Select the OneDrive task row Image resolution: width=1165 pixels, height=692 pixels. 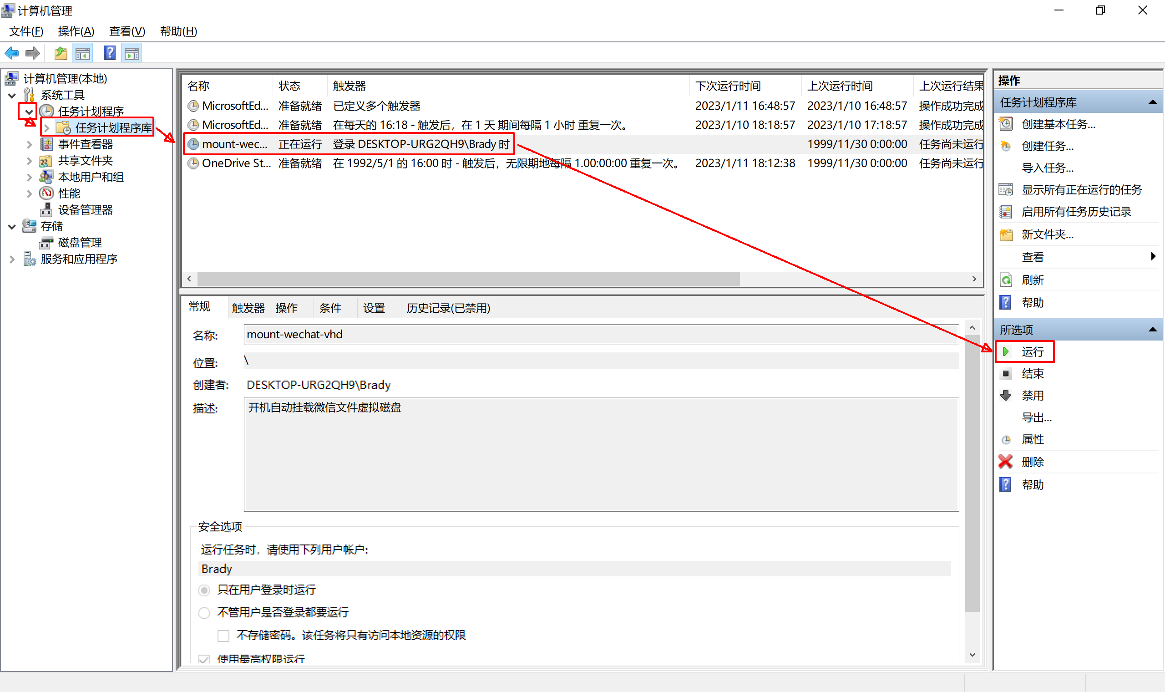(x=236, y=163)
